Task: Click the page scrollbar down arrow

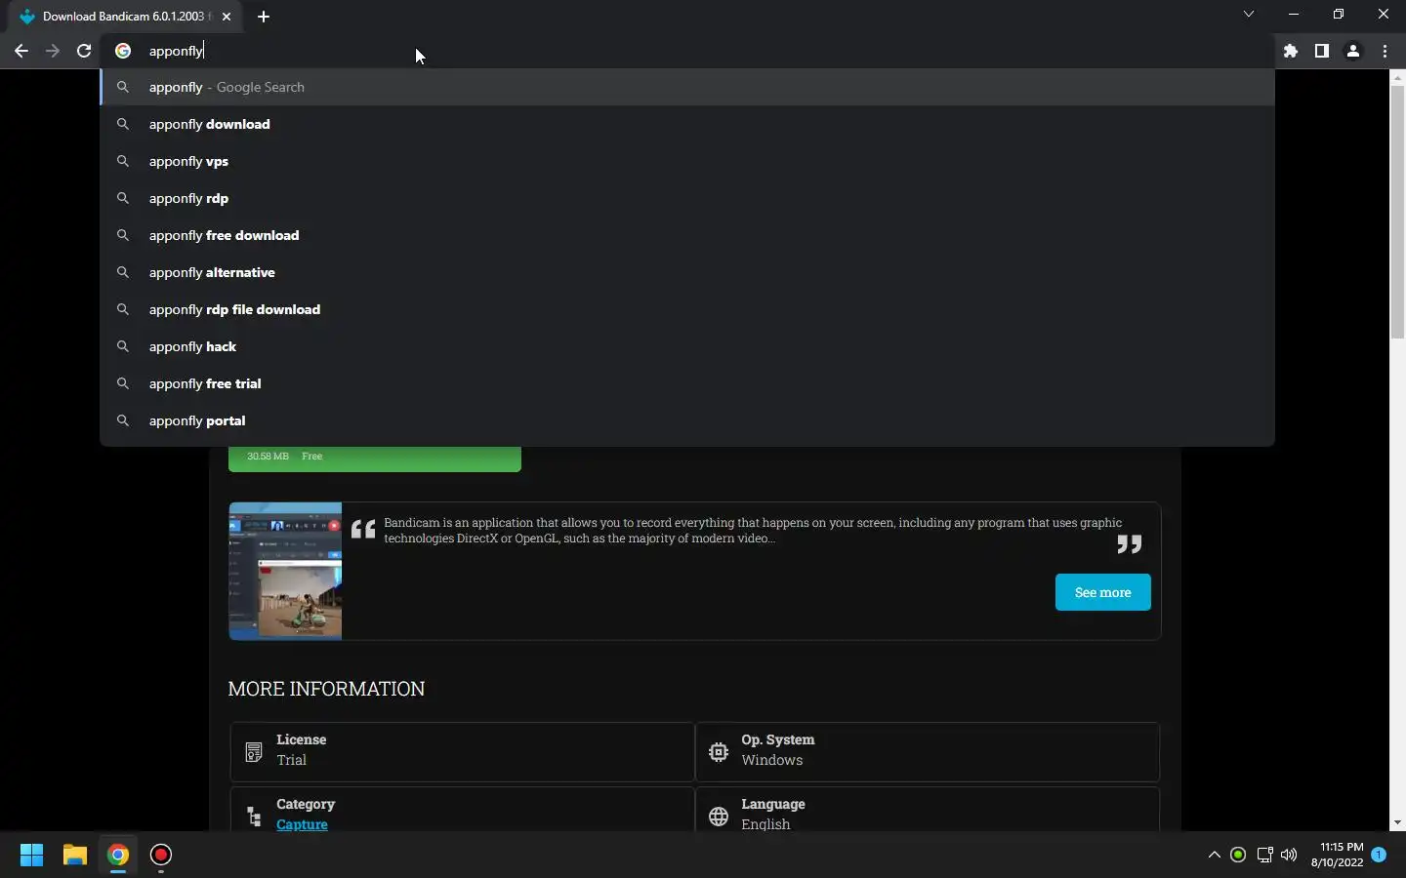Action: (1397, 823)
